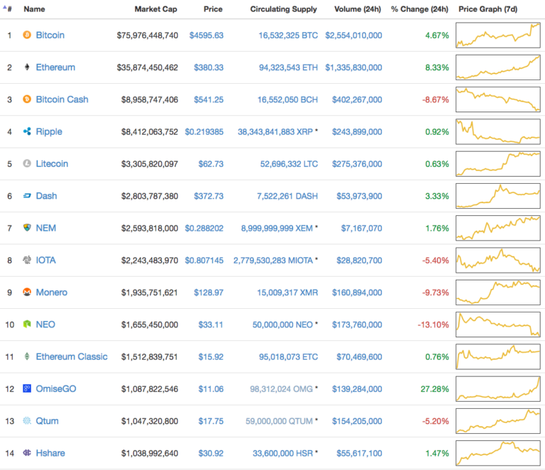Click Monero volume $160,894,000
This screenshot has width=545, height=470.
[357, 293]
